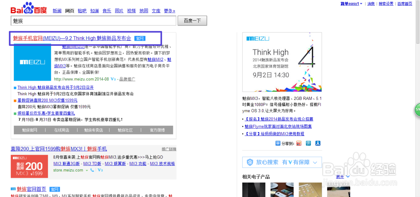The width and height of the screenshot is (420, 197).
Task: Share via the Sina Weibo icon
Action: click(299, 143)
